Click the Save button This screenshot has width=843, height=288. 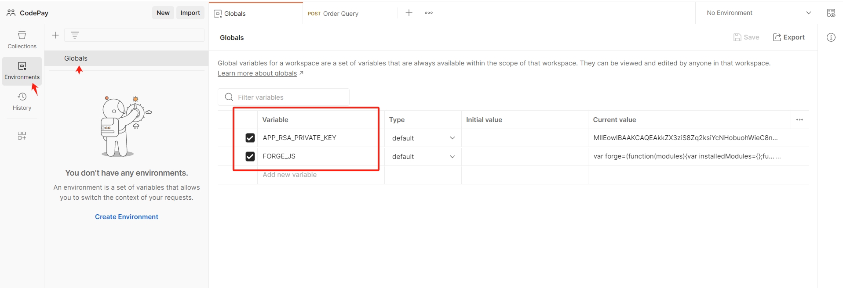coord(746,37)
